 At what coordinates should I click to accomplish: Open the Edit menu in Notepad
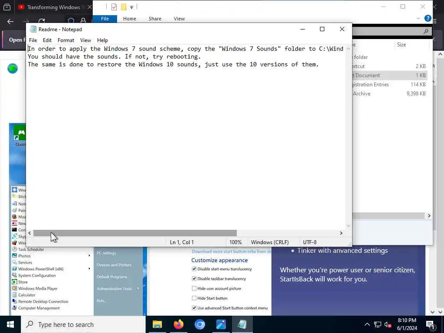47,40
